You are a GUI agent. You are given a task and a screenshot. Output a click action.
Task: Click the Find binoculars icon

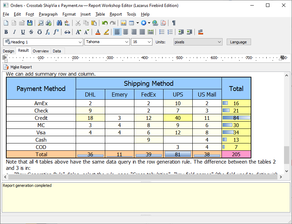coord(59,23)
